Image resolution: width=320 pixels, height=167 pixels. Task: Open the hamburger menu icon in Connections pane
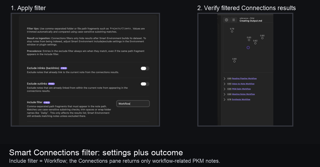click(x=234, y=20)
